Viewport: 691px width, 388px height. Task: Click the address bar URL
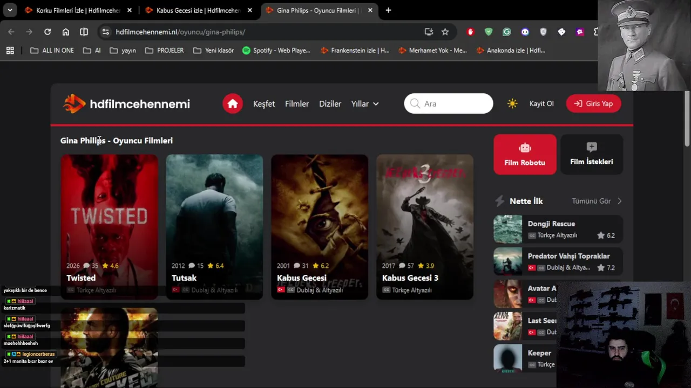pyautogui.click(x=180, y=32)
